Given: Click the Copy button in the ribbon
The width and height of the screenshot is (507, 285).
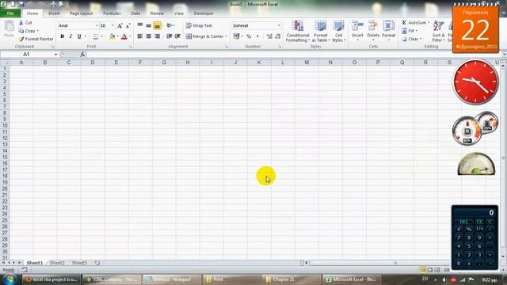Looking at the screenshot, I should [x=28, y=31].
